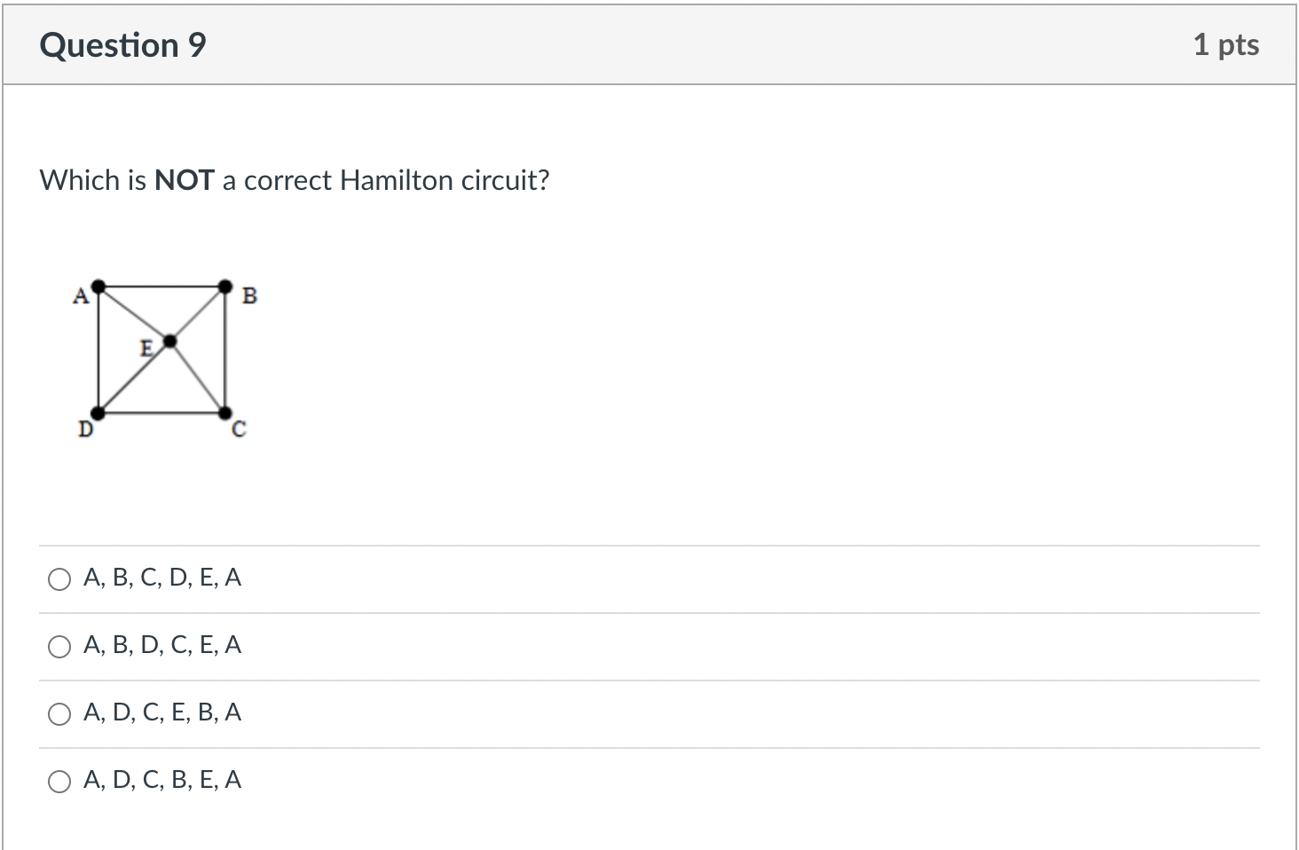Screen dimensions: 1299x850
Task: Click vertex D in the graph diagram
Action: click(99, 412)
